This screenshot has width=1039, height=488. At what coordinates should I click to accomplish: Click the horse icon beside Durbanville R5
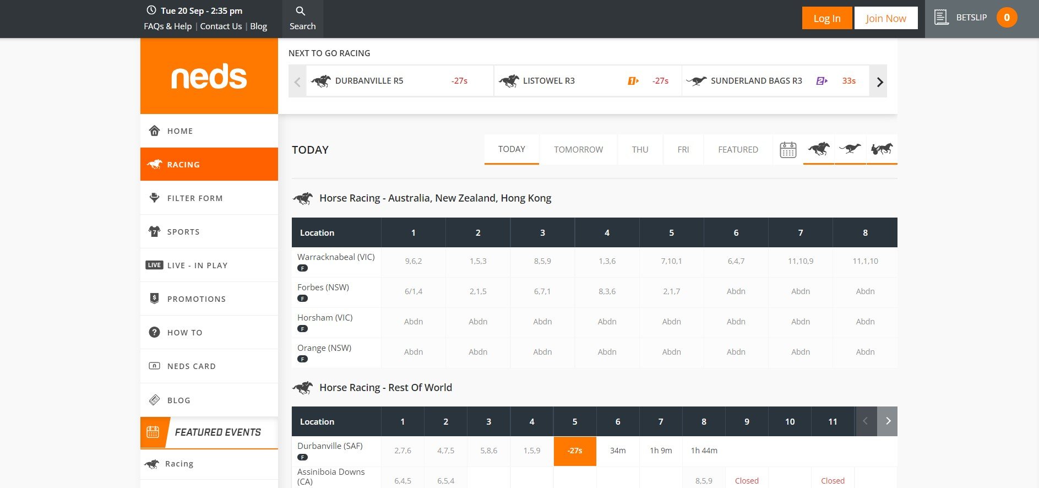321,81
